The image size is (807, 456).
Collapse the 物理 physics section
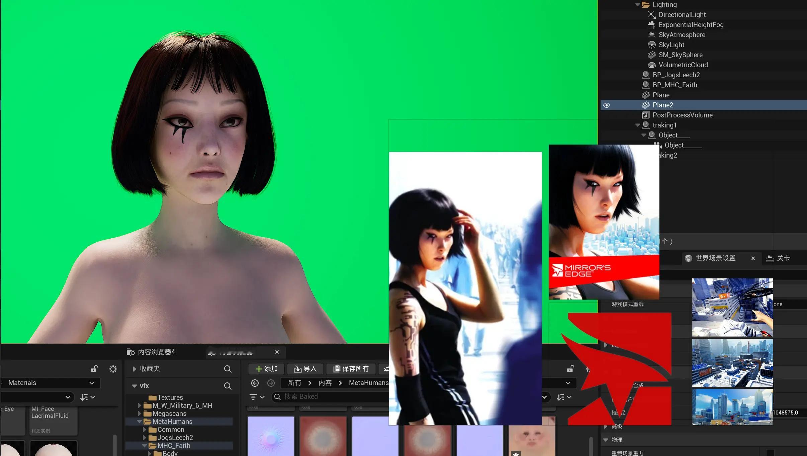(606, 440)
